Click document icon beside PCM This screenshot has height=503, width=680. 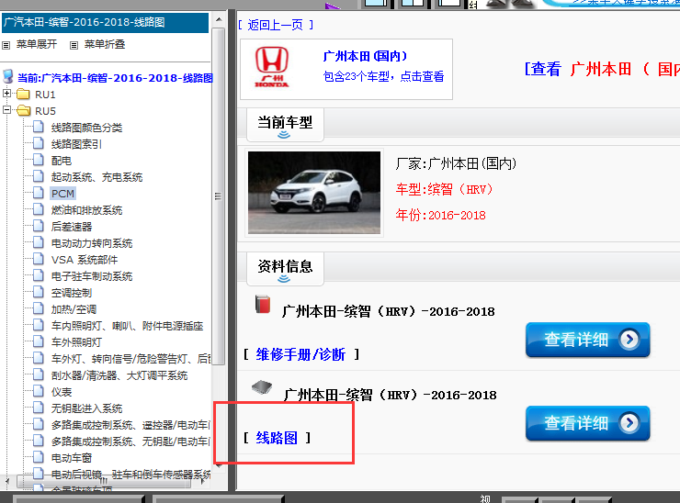pos(39,193)
